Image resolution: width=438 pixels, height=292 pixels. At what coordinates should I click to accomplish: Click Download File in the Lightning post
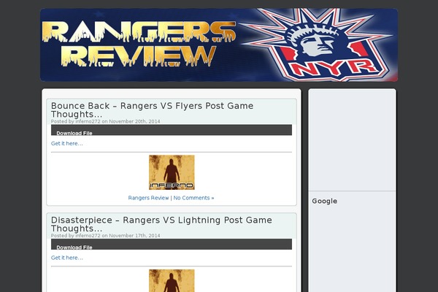tap(74, 247)
